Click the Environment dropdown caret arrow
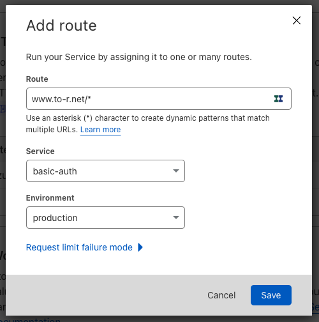This screenshot has width=319, height=322. click(176, 217)
